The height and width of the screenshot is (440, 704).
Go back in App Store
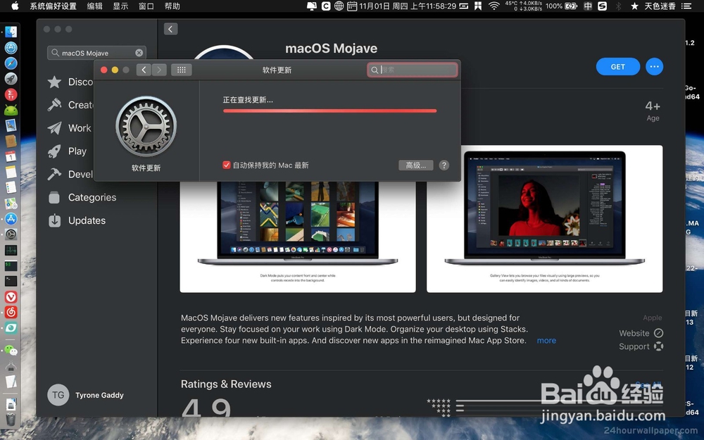point(170,29)
